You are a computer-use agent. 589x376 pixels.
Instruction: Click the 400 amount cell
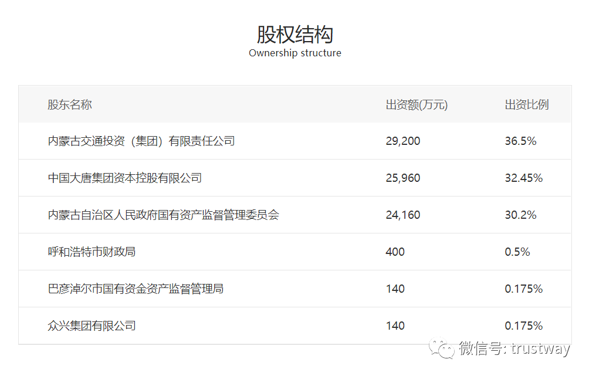coord(395,252)
